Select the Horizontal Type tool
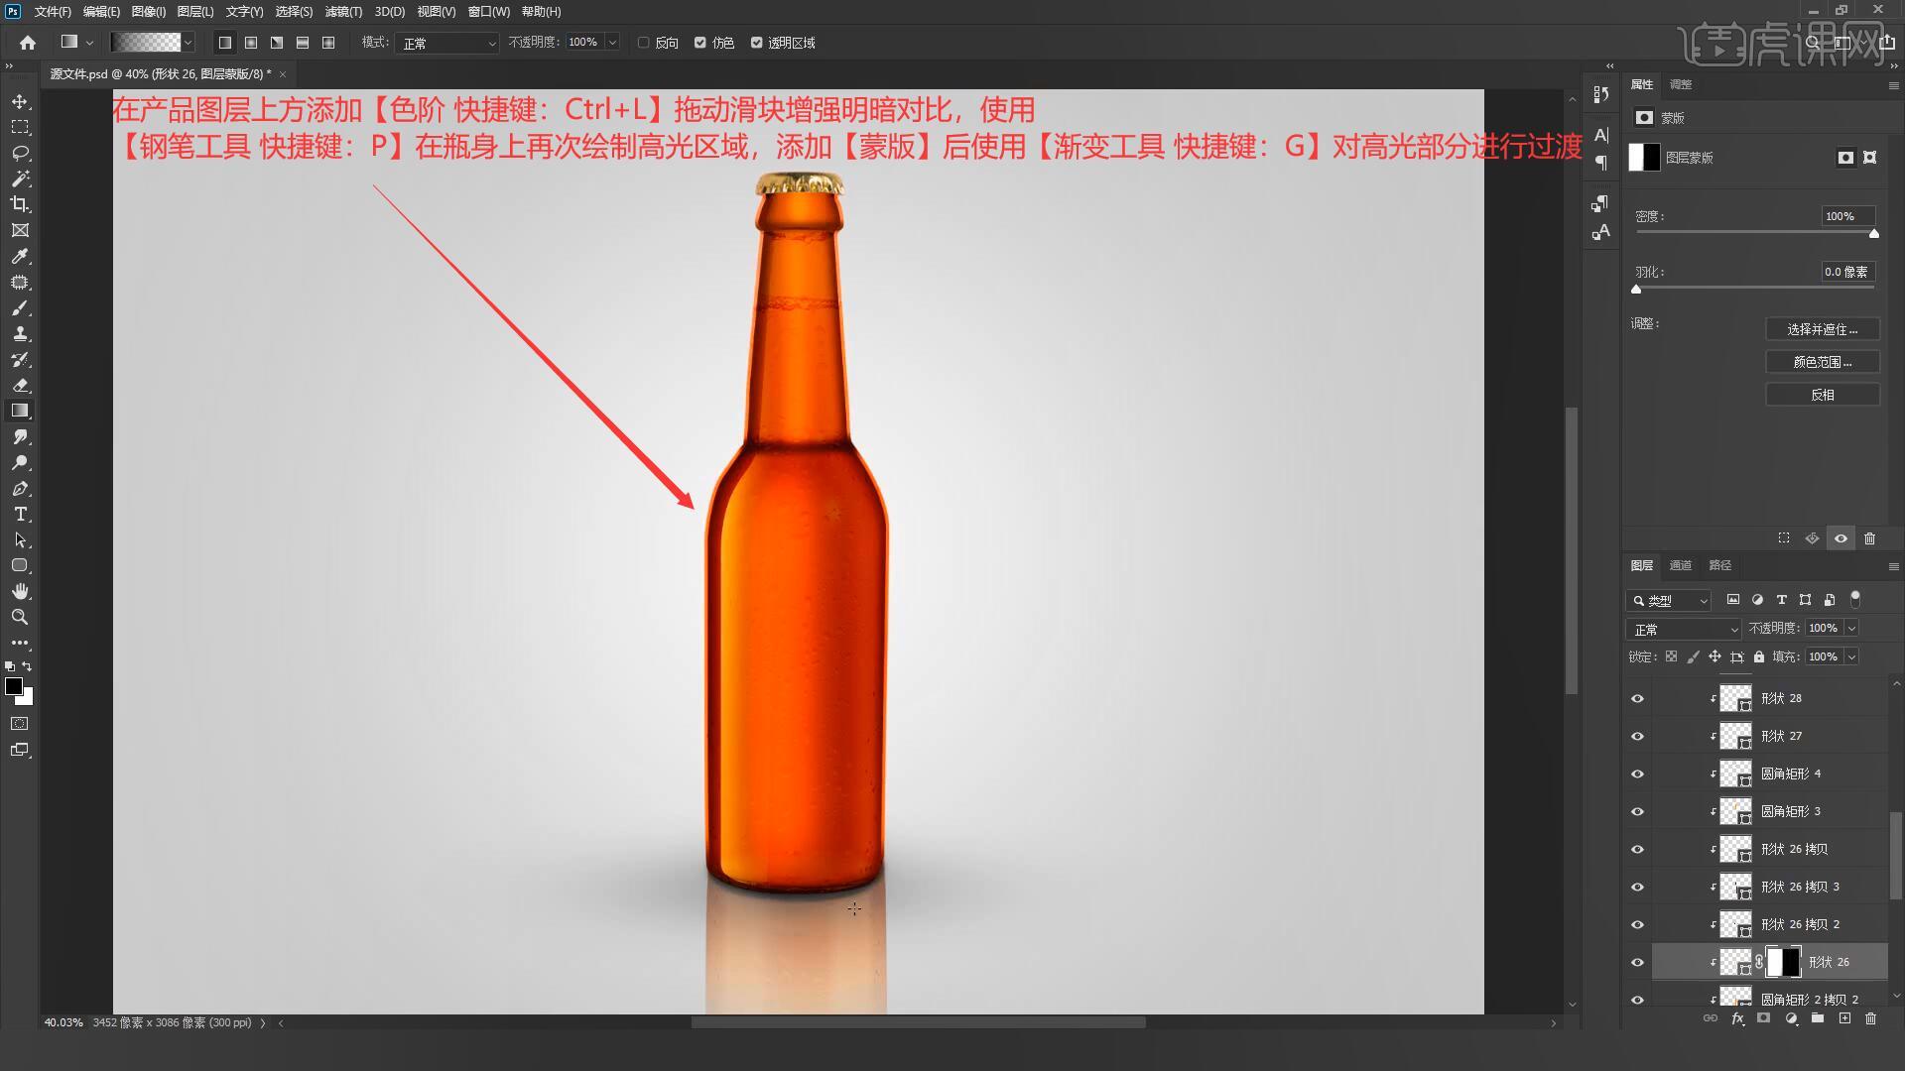 pyautogui.click(x=20, y=515)
